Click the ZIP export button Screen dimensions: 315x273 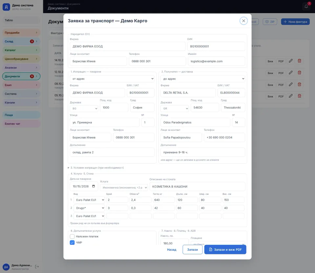point(270,22)
